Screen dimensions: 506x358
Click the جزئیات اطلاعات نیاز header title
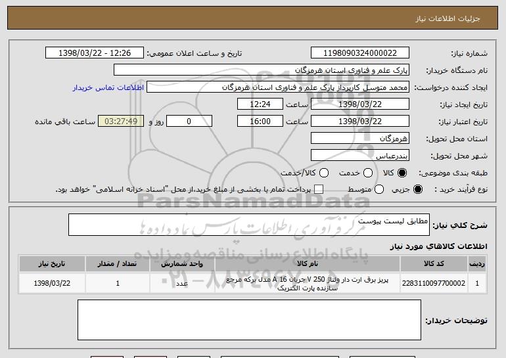448,18
